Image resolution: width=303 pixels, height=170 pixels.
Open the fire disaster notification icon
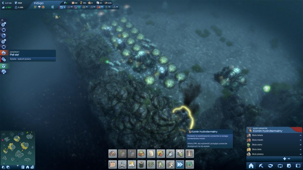4,53
